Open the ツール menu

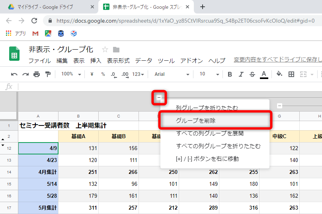166,61
